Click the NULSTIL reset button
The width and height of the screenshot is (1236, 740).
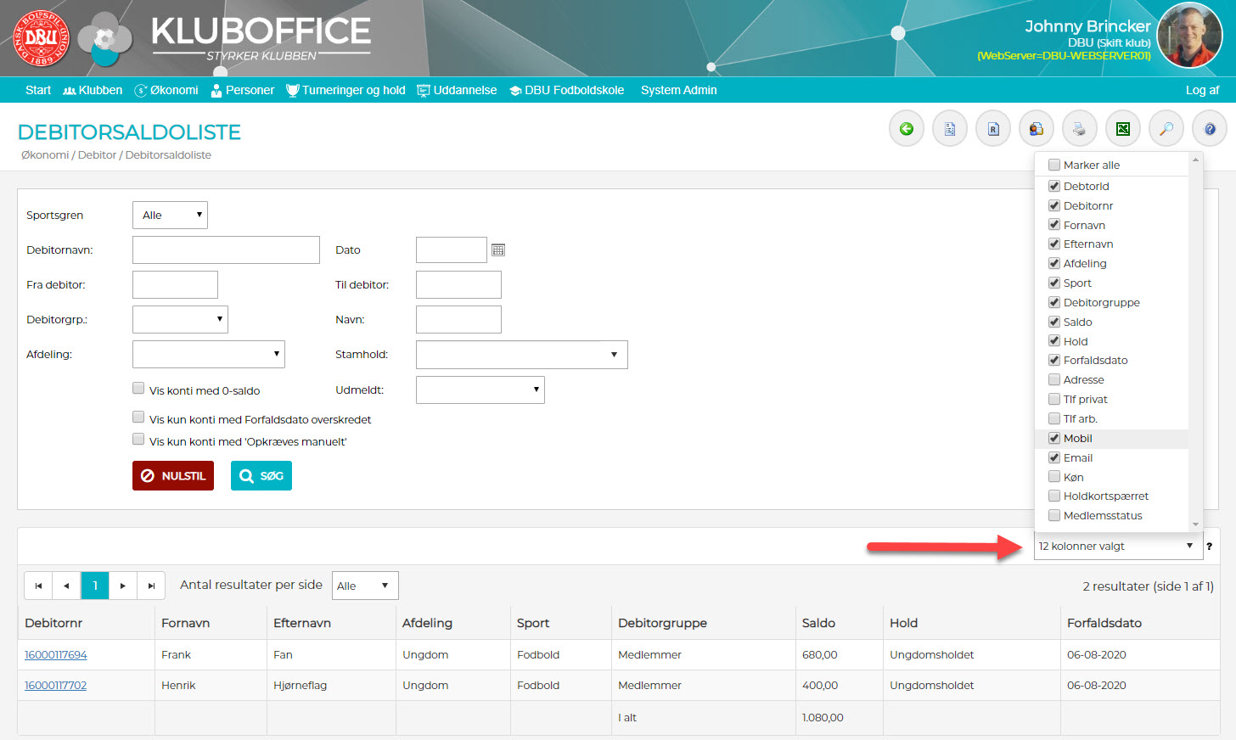[x=173, y=476]
